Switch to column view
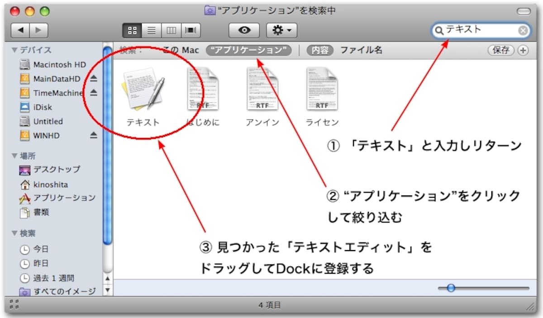This screenshot has width=543, height=318. (x=171, y=30)
